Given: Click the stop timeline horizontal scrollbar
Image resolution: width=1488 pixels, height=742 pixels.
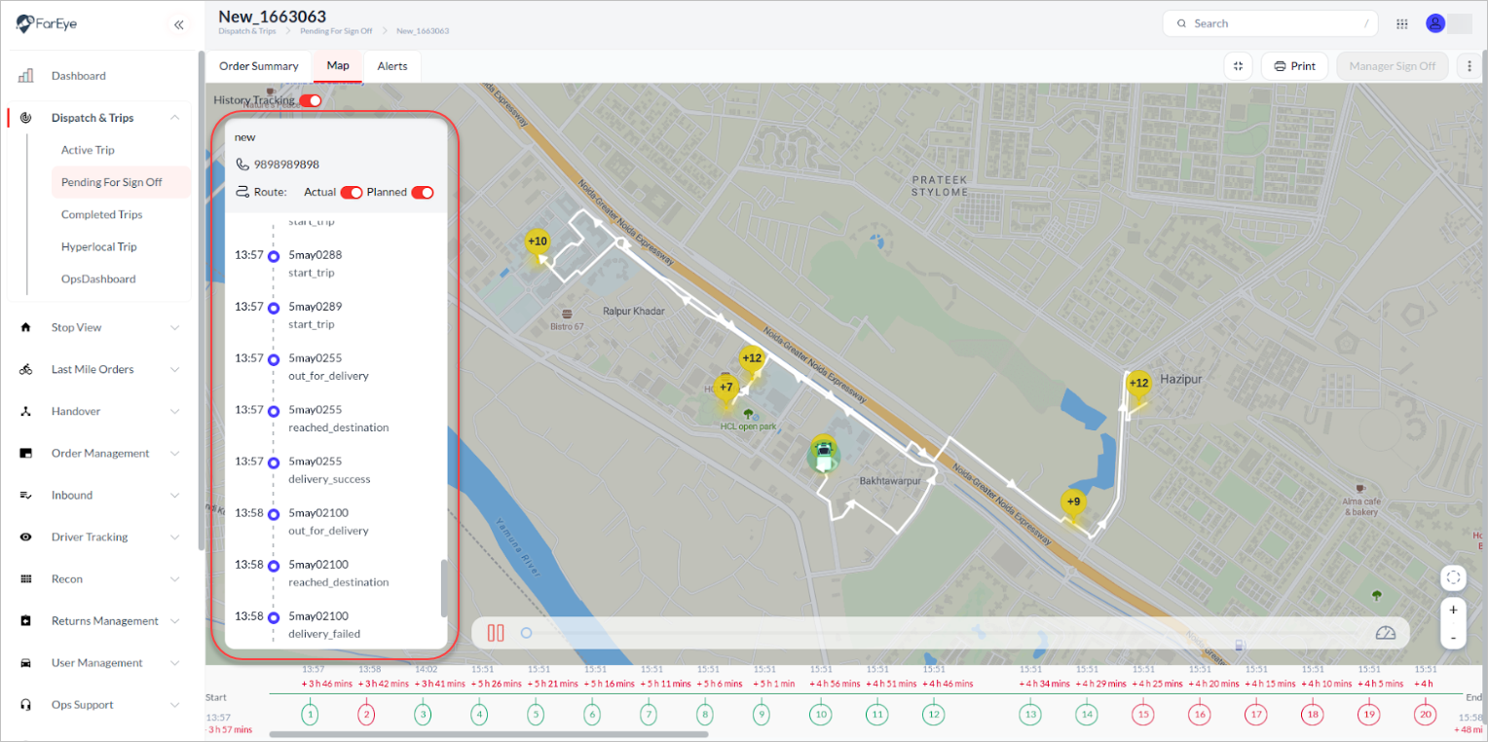Looking at the screenshot, I should [x=488, y=734].
